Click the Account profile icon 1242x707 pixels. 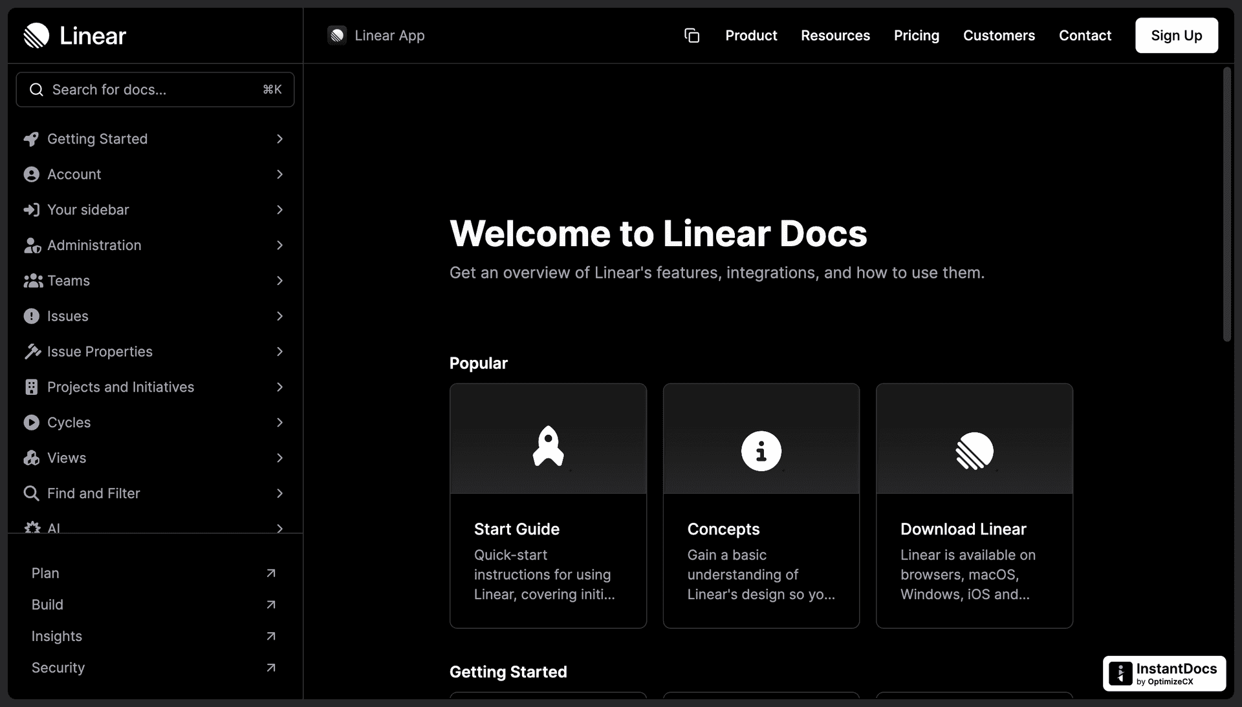32,174
